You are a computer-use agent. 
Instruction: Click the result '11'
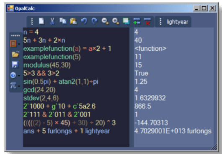[138, 57]
